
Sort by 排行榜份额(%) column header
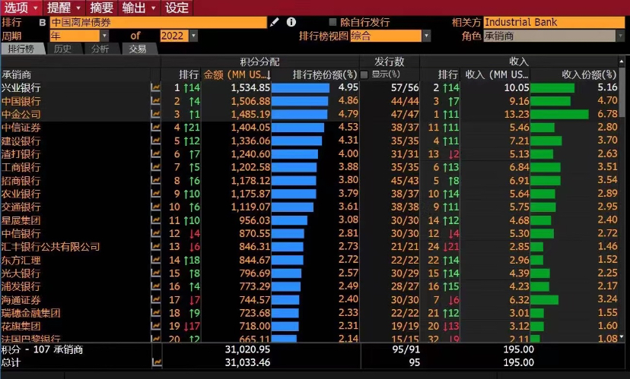click(x=325, y=74)
